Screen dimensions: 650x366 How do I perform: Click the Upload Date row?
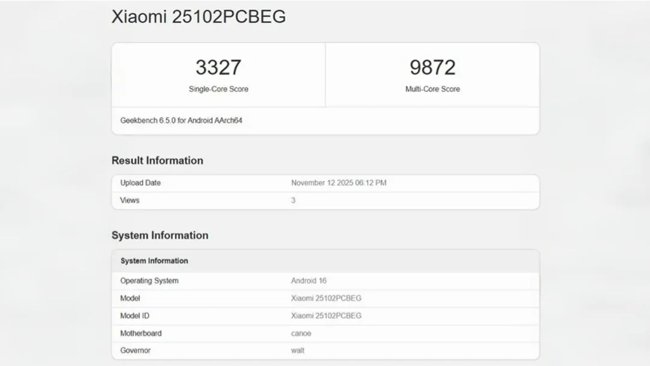click(x=140, y=183)
